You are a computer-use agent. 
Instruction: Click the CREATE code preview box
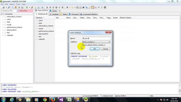90,59
